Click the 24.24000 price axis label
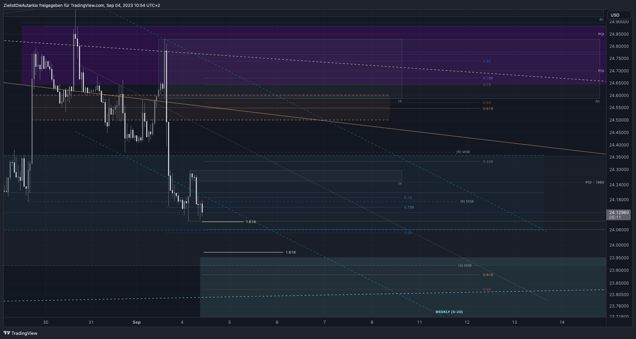 (619, 185)
